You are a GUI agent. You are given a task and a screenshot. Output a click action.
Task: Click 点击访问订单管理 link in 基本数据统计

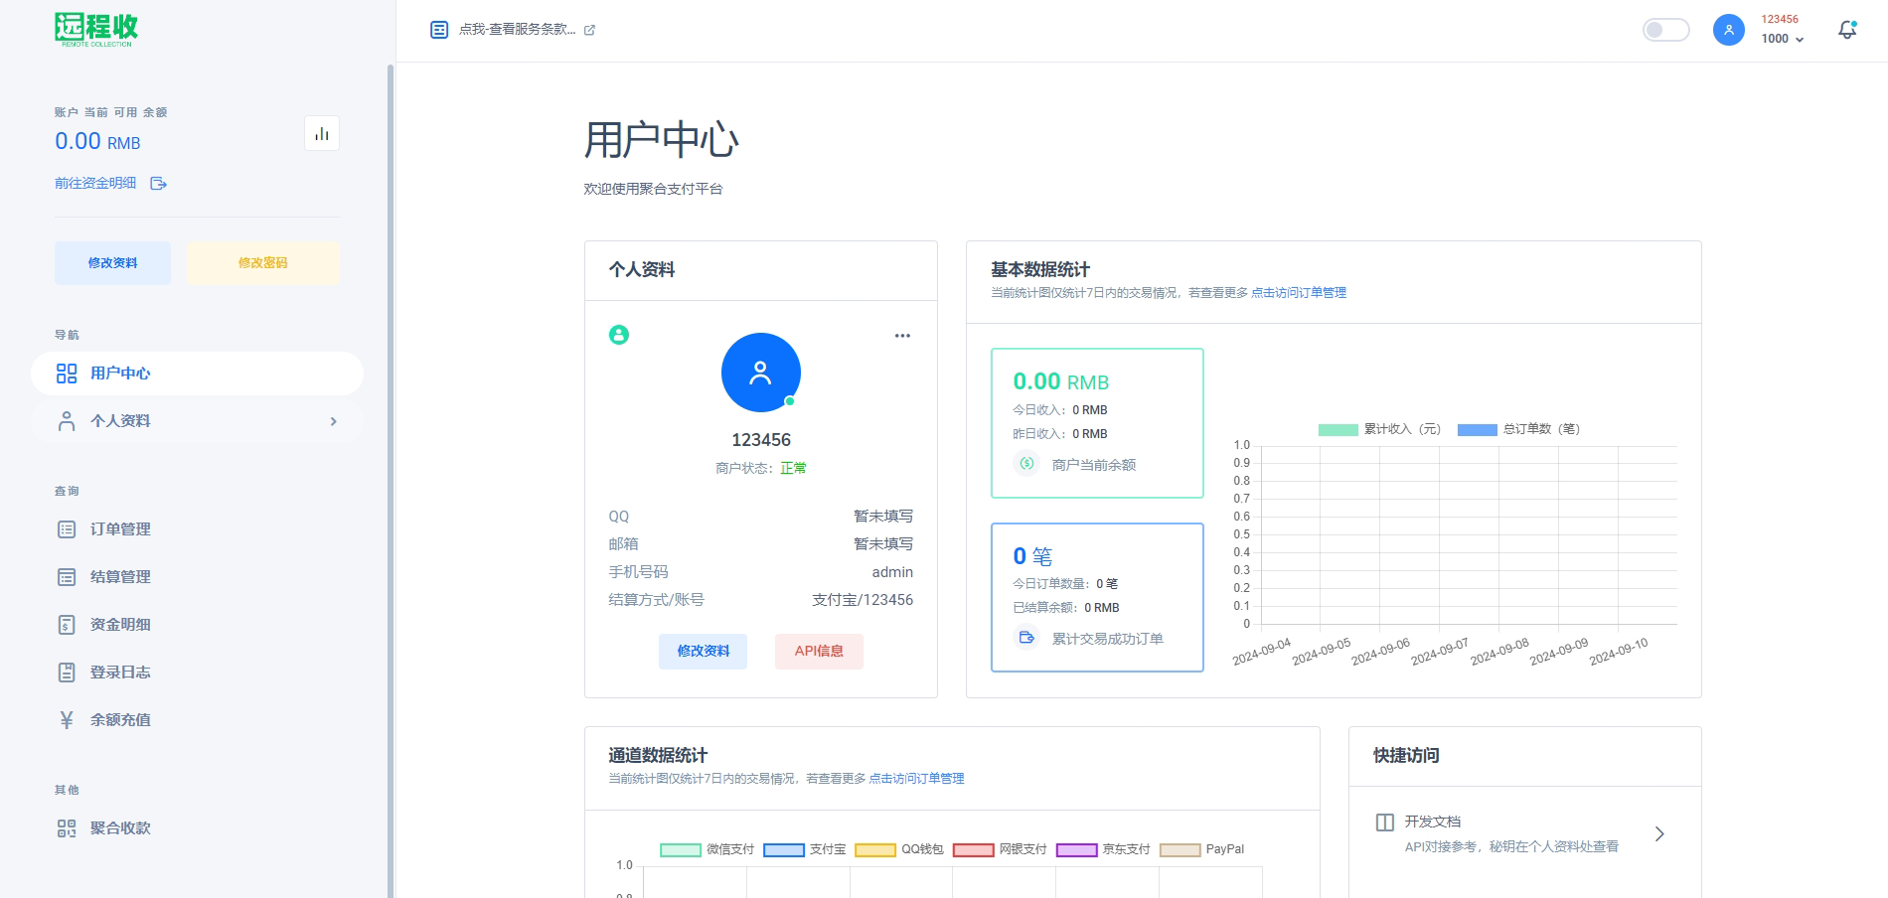pos(1300,292)
